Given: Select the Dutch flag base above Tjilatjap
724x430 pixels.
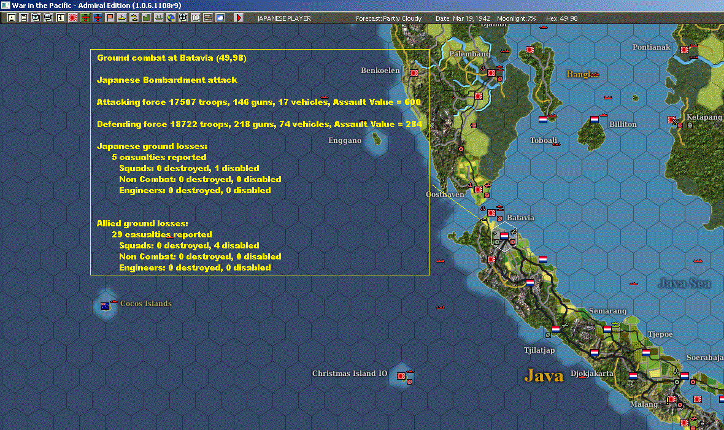Looking at the screenshot, I should pos(556,329).
